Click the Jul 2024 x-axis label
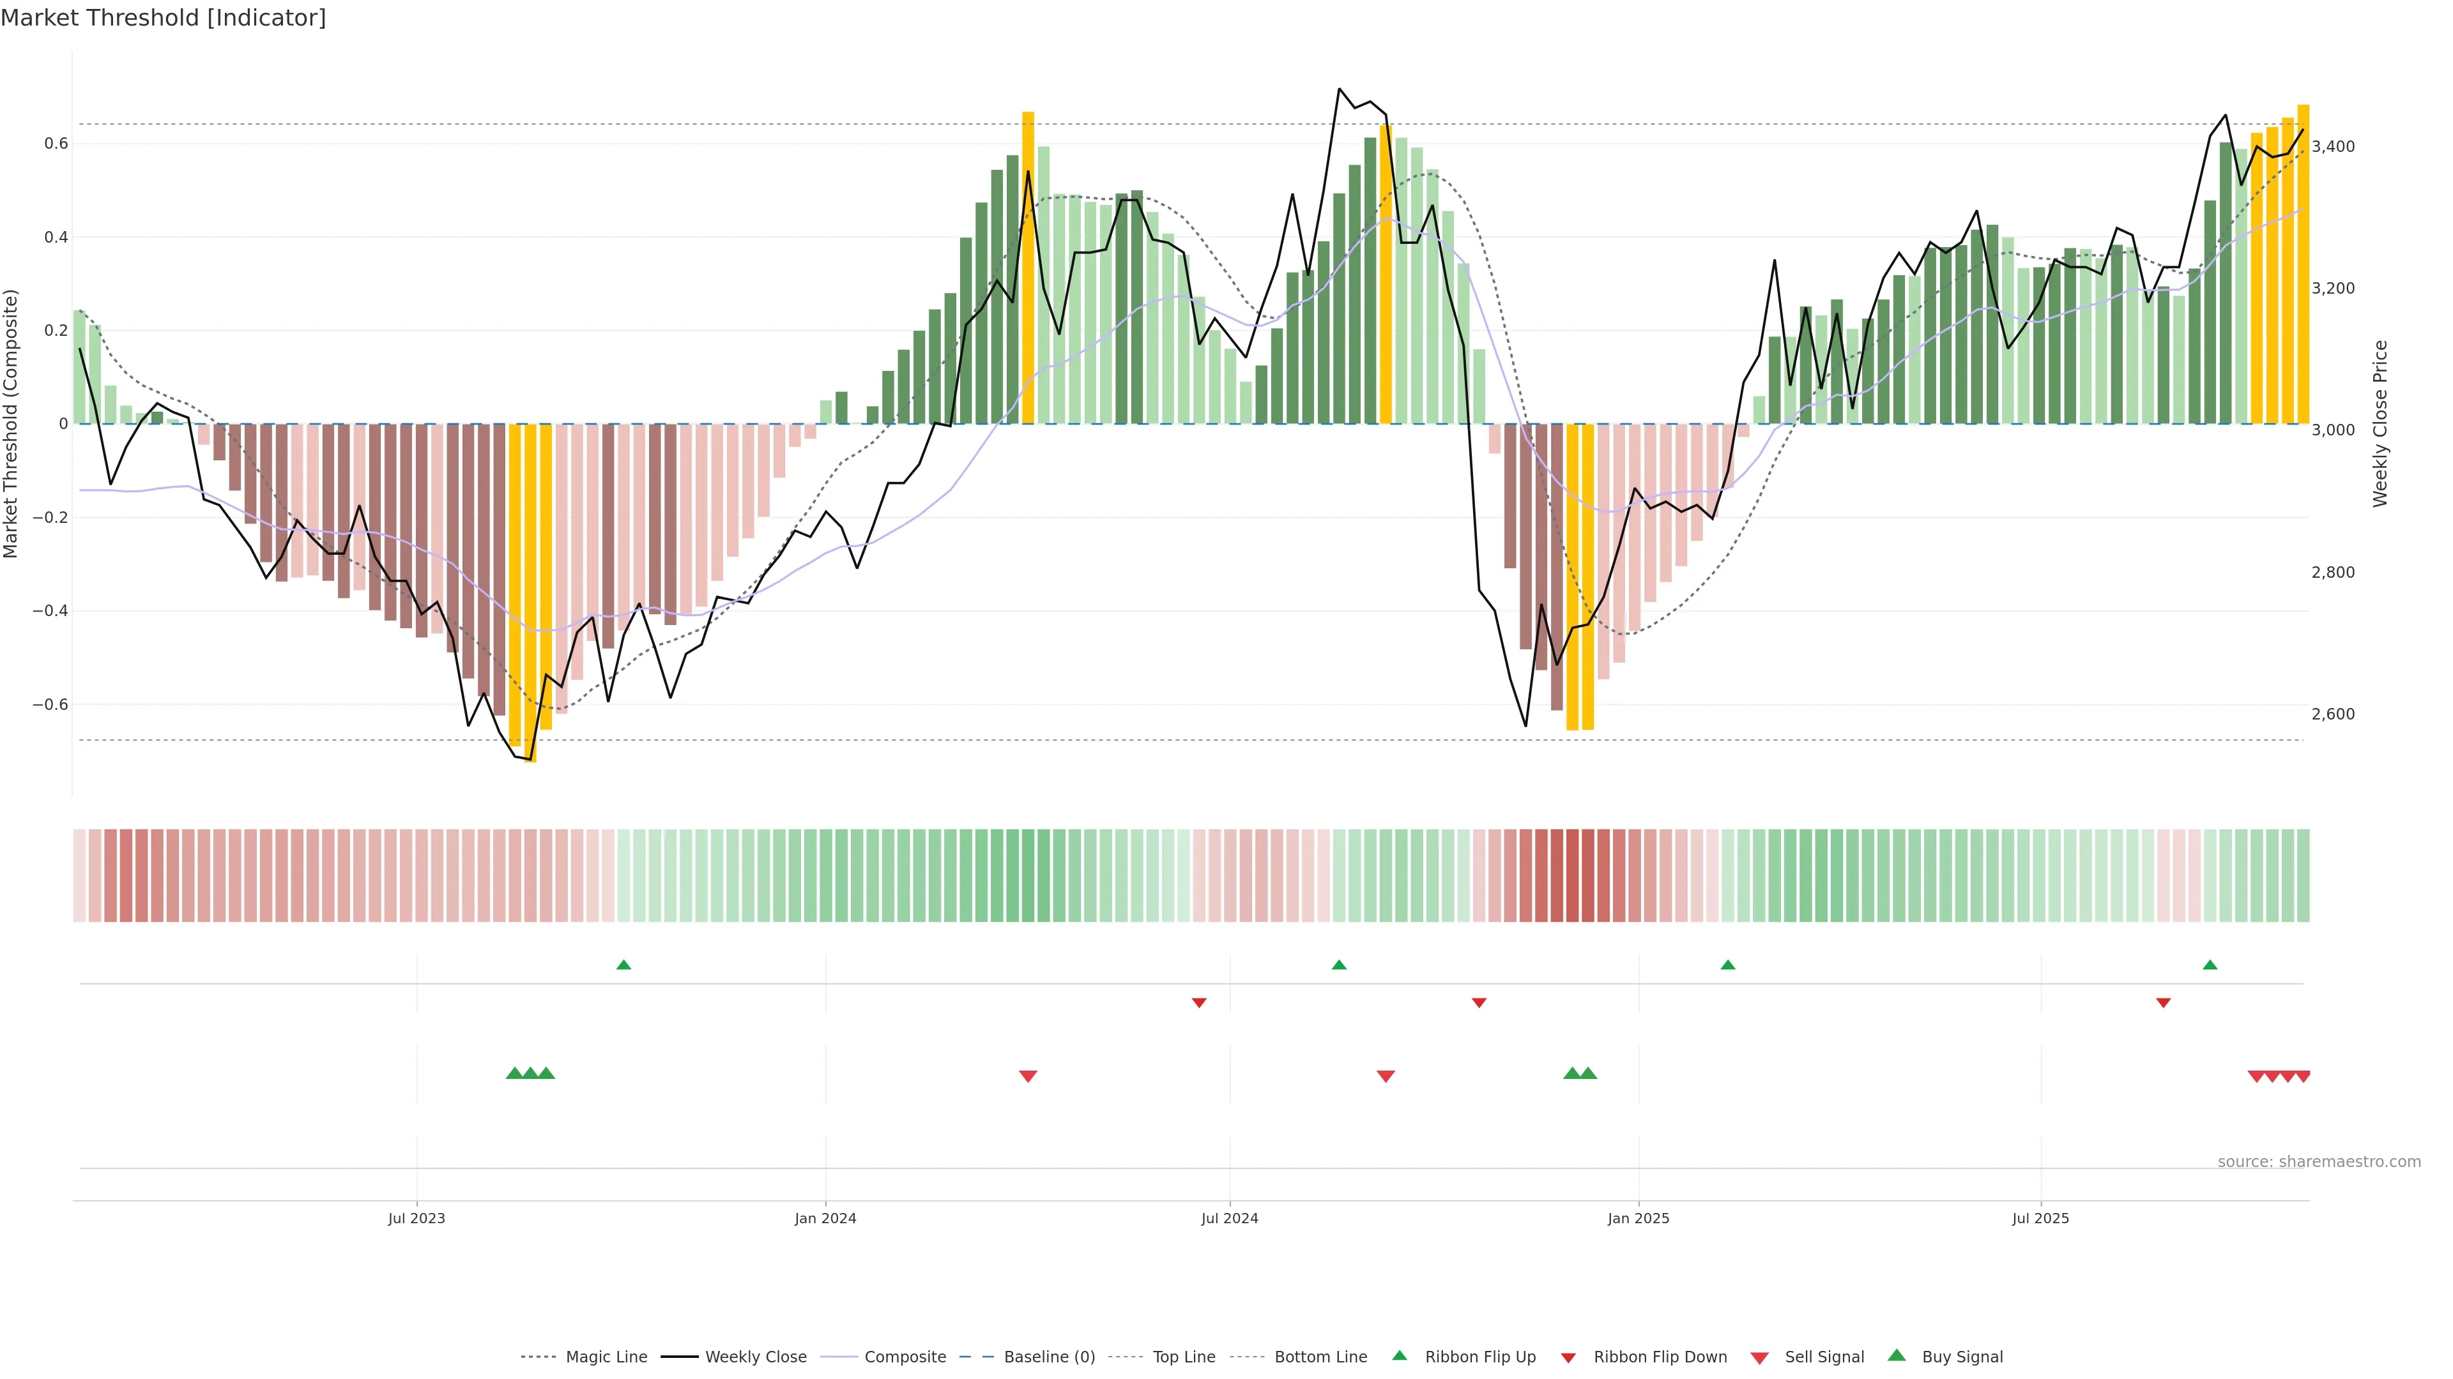Viewport: 2453px width, 1379px height. pyautogui.click(x=1229, y=1218)
